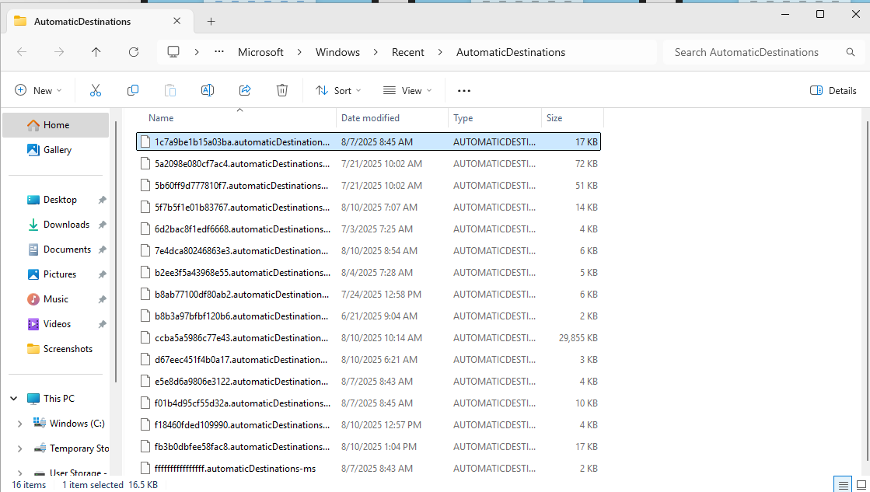The image size is (870, 492).
Task: Open a new tab with plus button
Action: point(211,22)
